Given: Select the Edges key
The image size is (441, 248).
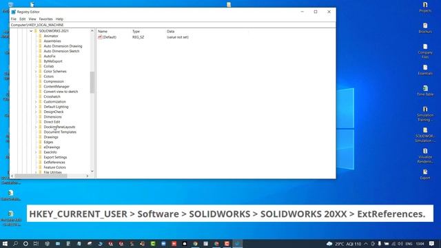Looking at the screenshot, I should point(48,143).
